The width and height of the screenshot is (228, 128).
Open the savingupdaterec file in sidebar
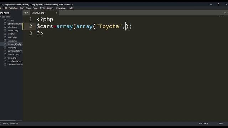click(x=15, y=51)
